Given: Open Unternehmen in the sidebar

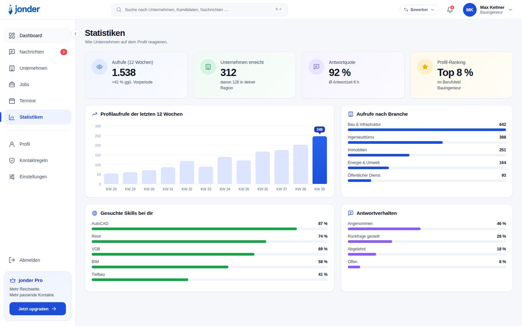Looking at the screenshot, I should click(38, 68).
